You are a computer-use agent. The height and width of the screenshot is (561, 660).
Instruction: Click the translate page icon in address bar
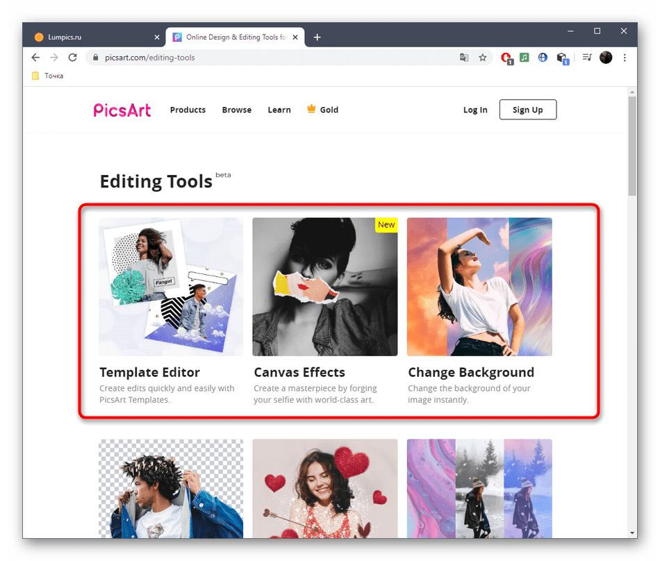[464, 58]
